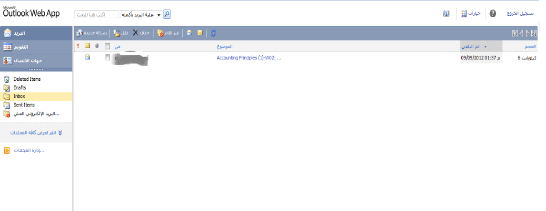Open the search scope dropdown (علبة البريد بأكملها)
The width and height of the screenshot is (546, 211).
tap(141, 14)
